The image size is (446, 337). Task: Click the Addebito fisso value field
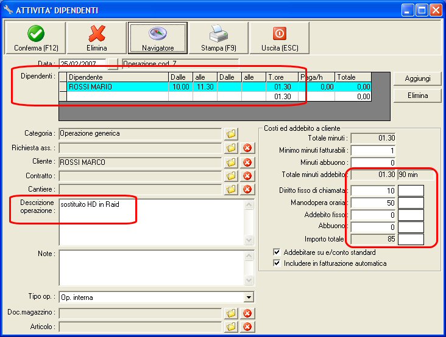373,215
